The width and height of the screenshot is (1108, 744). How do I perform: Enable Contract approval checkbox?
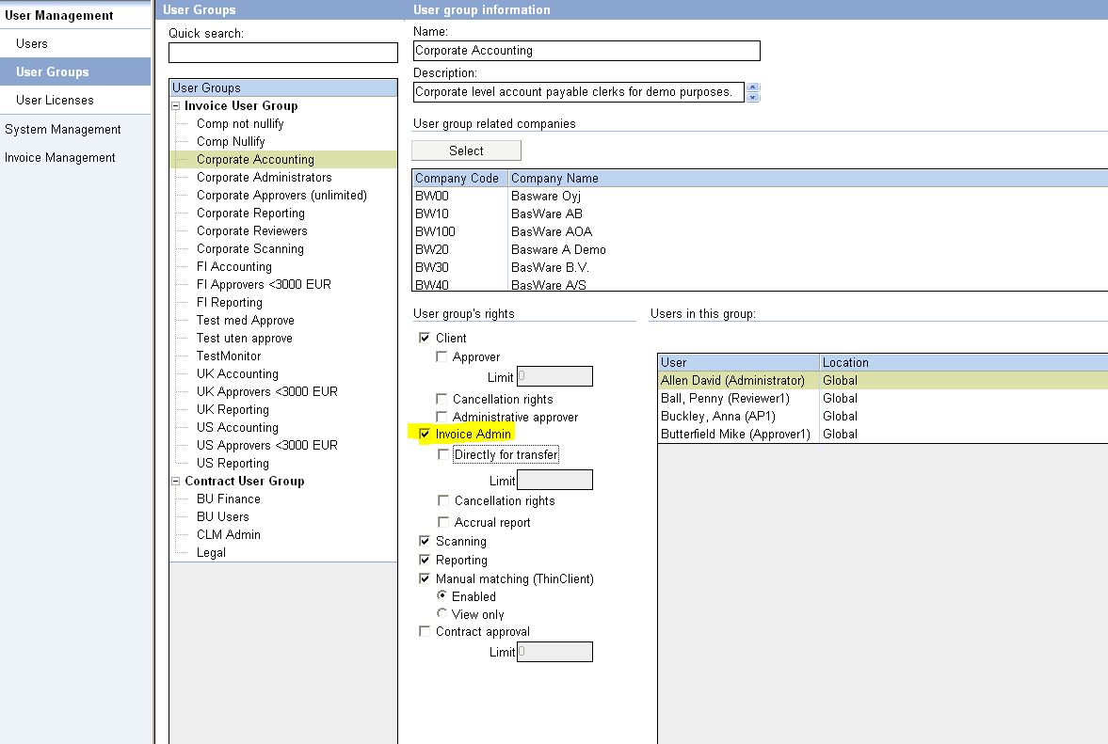(424, 631)
